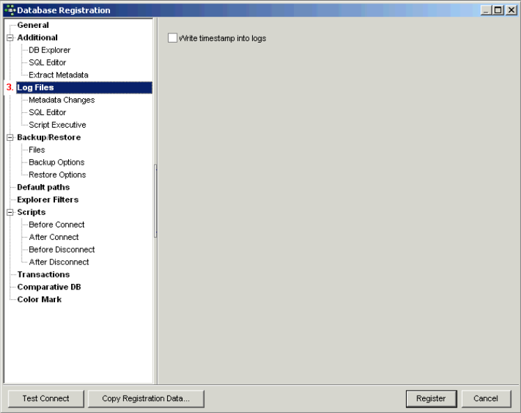Screen dimensions: 521x413
Task: Cancel the database registration dialog
Action: 485,398
